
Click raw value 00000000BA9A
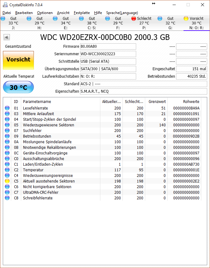186,108
